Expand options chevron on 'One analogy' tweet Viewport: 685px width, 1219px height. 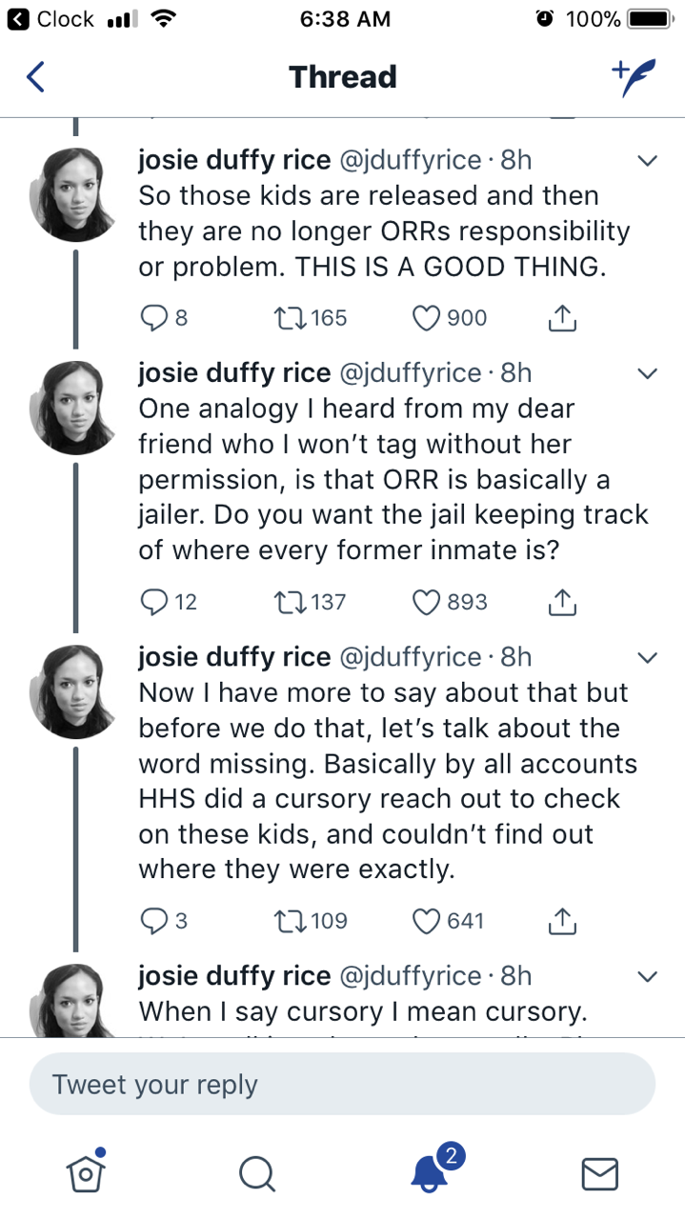[647, 372]
